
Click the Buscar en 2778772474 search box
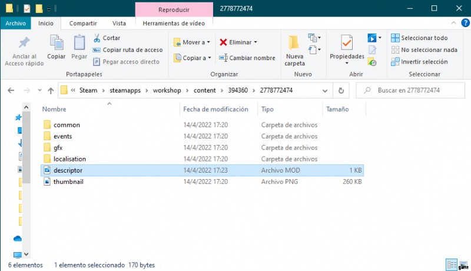click(x=412, y=91)
